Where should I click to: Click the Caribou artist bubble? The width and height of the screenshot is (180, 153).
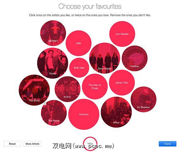pyautogui.click(x=135, y=58)
